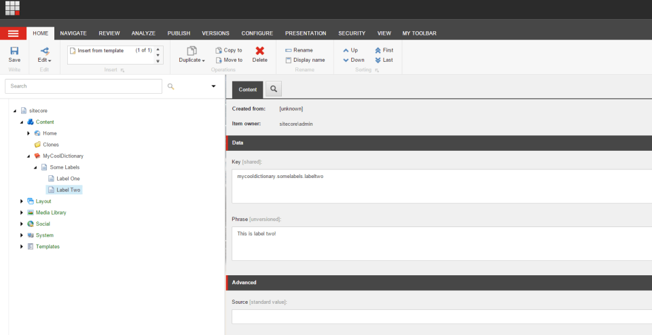Click the tree search magnifier icon
The height and width of the screenshot is (335, 652).
(170, 86)
